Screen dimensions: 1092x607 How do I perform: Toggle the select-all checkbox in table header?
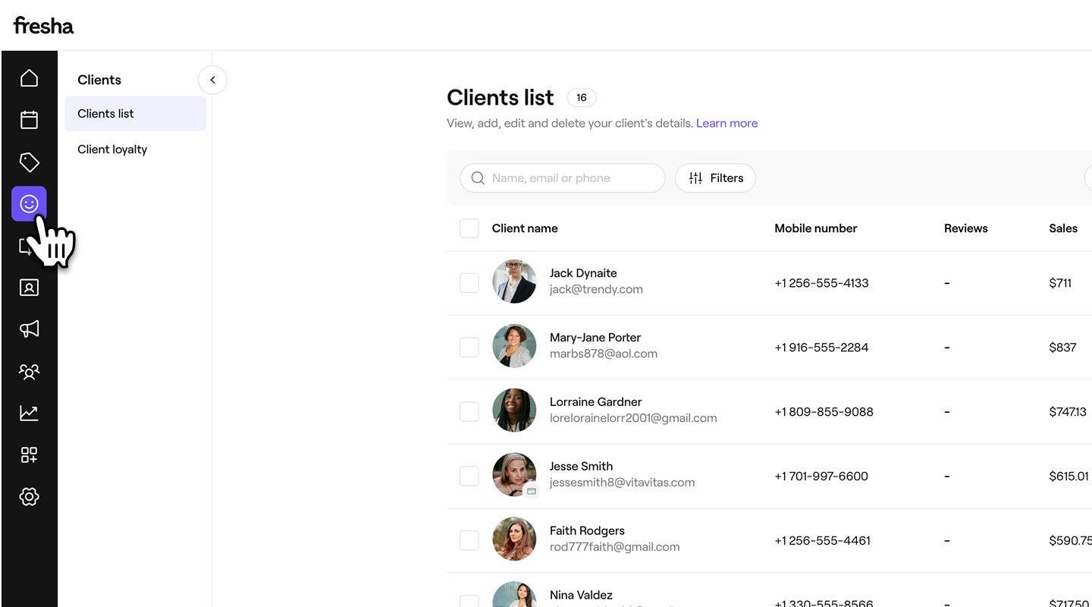(x=469, y=228)
